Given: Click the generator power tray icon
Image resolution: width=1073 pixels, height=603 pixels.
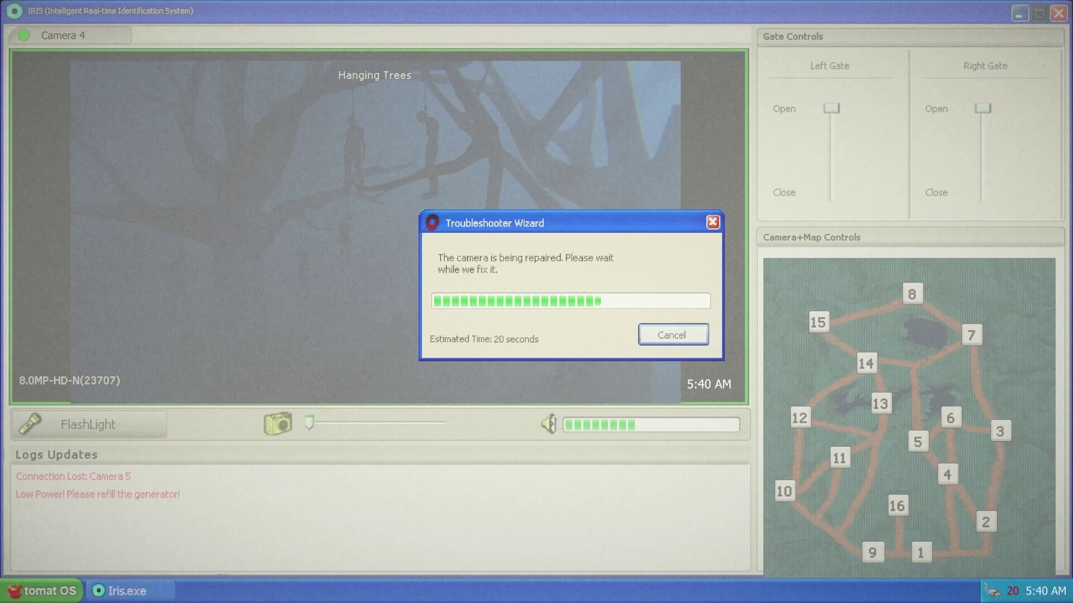Looking at the screenshot, I should coord(993,590).
